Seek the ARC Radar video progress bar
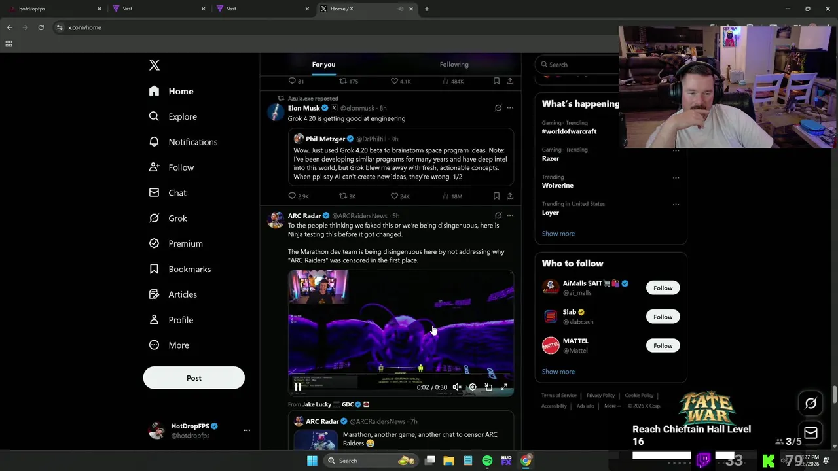The height and width of the screenshot is (471, 838). [401, 375]
